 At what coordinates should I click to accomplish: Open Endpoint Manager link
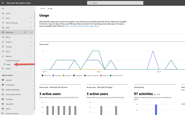coord(13,90)
